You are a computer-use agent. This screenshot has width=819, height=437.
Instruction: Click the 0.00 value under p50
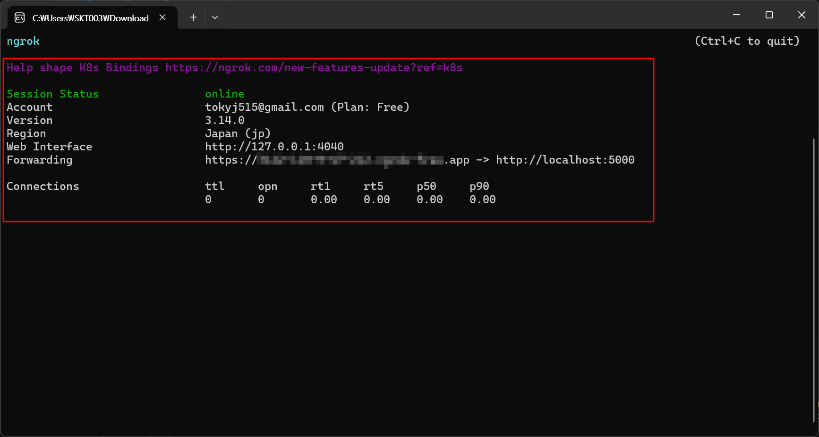pos(430,199)
